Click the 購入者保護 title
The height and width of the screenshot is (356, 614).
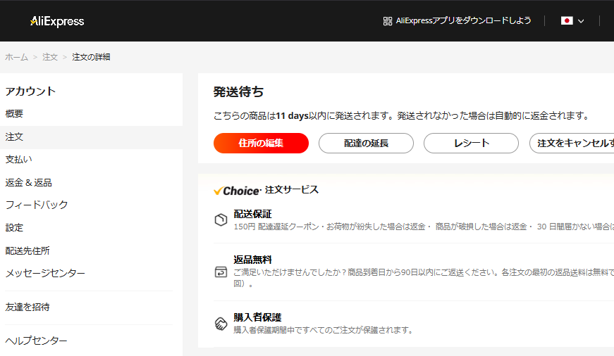click(x=258, y=317)
